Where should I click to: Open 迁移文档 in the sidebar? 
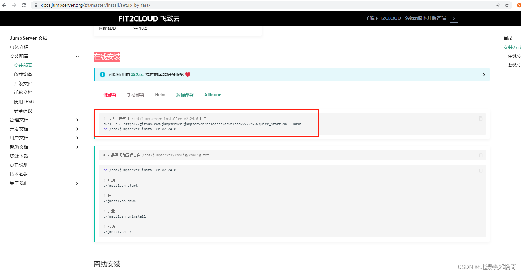click(x=23, y=93)
